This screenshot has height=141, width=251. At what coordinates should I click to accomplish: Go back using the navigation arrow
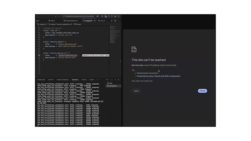coord(56,16)
